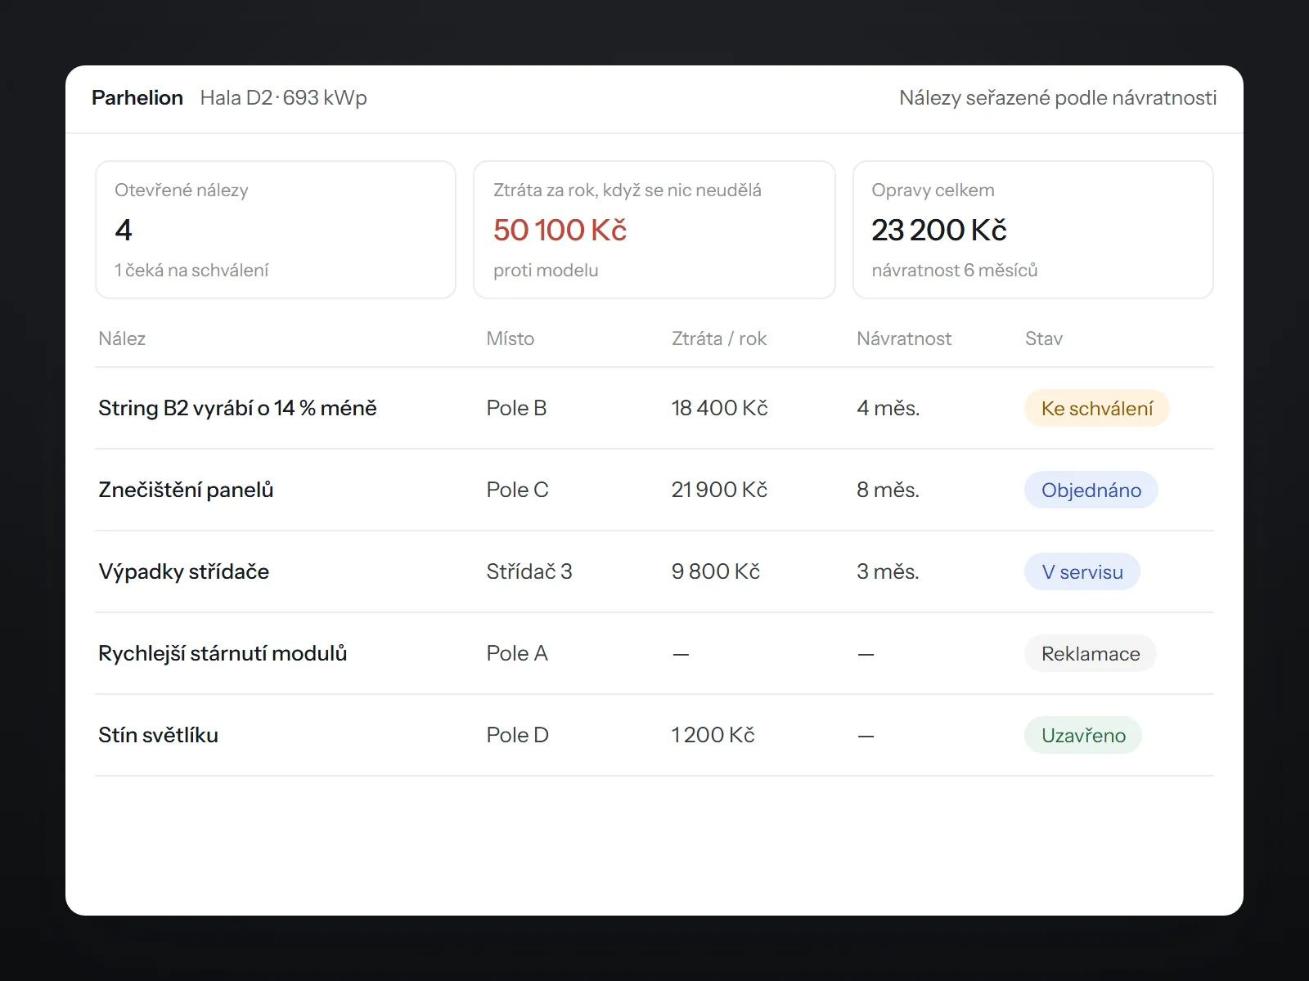Screen dimensions: 1309x981
Task: Open the 'Výpadky střídače' finding row
Action: pos(654,571)
